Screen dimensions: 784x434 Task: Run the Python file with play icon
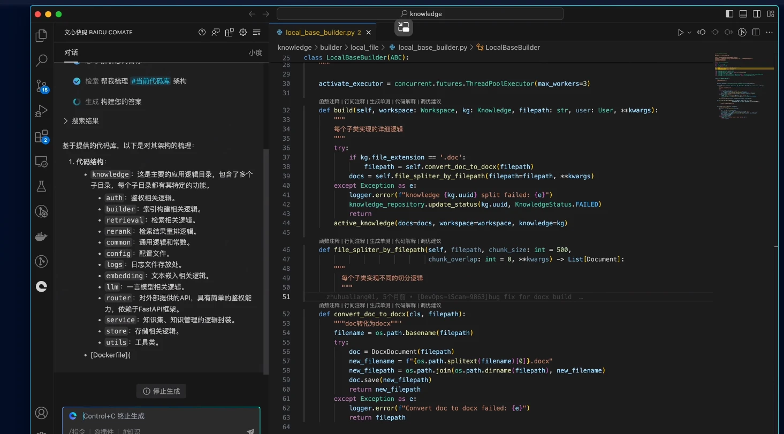pyautogui.click(x=681, y=32)
